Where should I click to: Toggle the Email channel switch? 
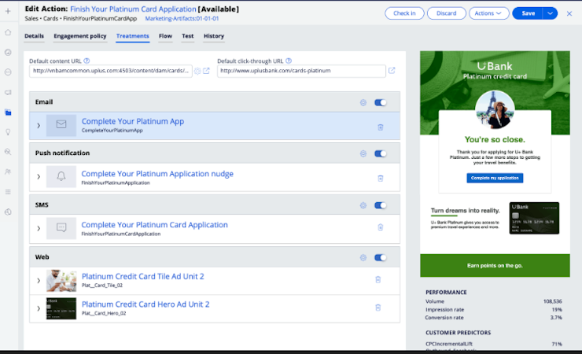coord(380,103)
